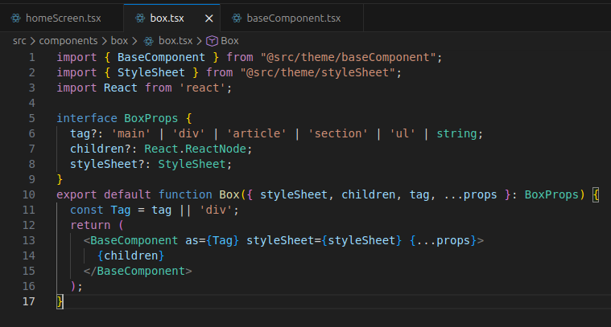This screenshot has height=327, width=611.
Task: Click line number 10 in the gutter
Action: (28, 194)
